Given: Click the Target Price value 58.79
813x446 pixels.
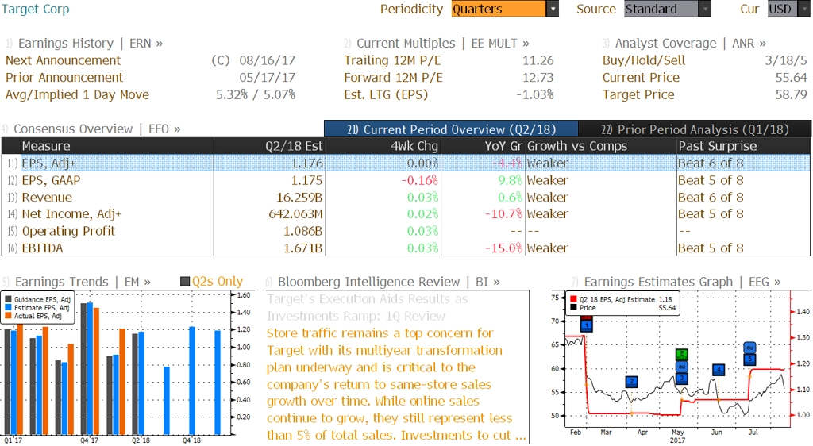Looking at the screenshot, I should point(792,94).
